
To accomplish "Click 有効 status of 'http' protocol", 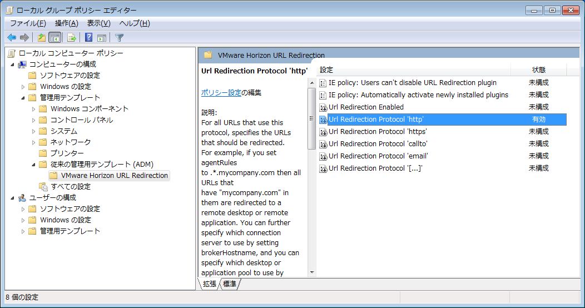I will coord(538,120).
